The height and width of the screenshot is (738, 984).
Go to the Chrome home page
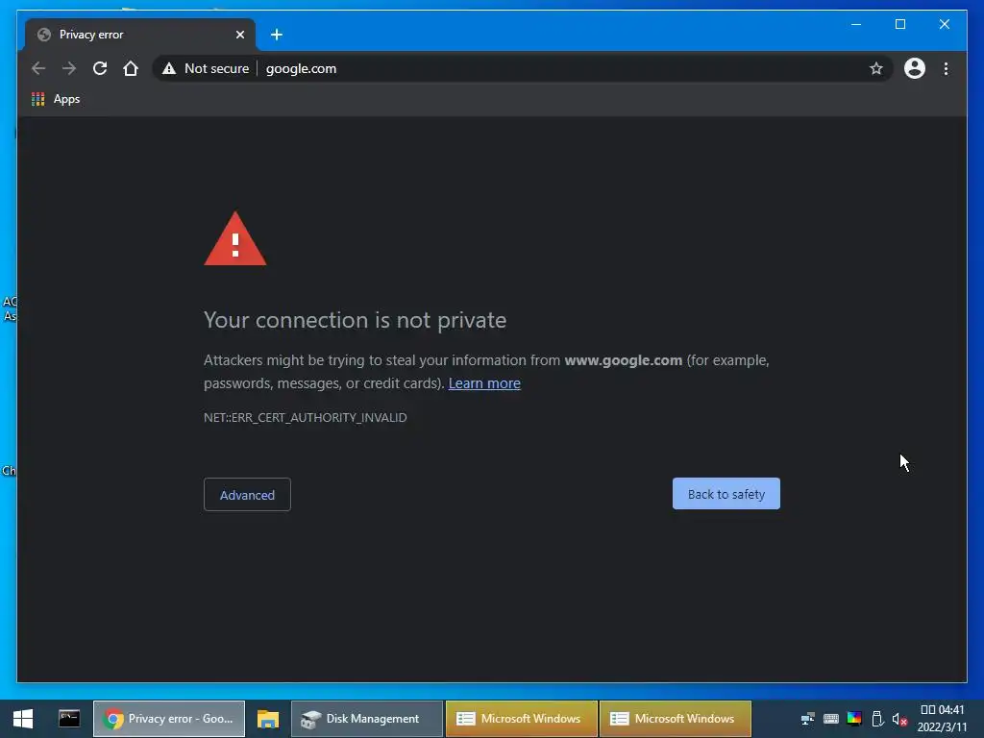pyautogui.click(x=131, y=68)
